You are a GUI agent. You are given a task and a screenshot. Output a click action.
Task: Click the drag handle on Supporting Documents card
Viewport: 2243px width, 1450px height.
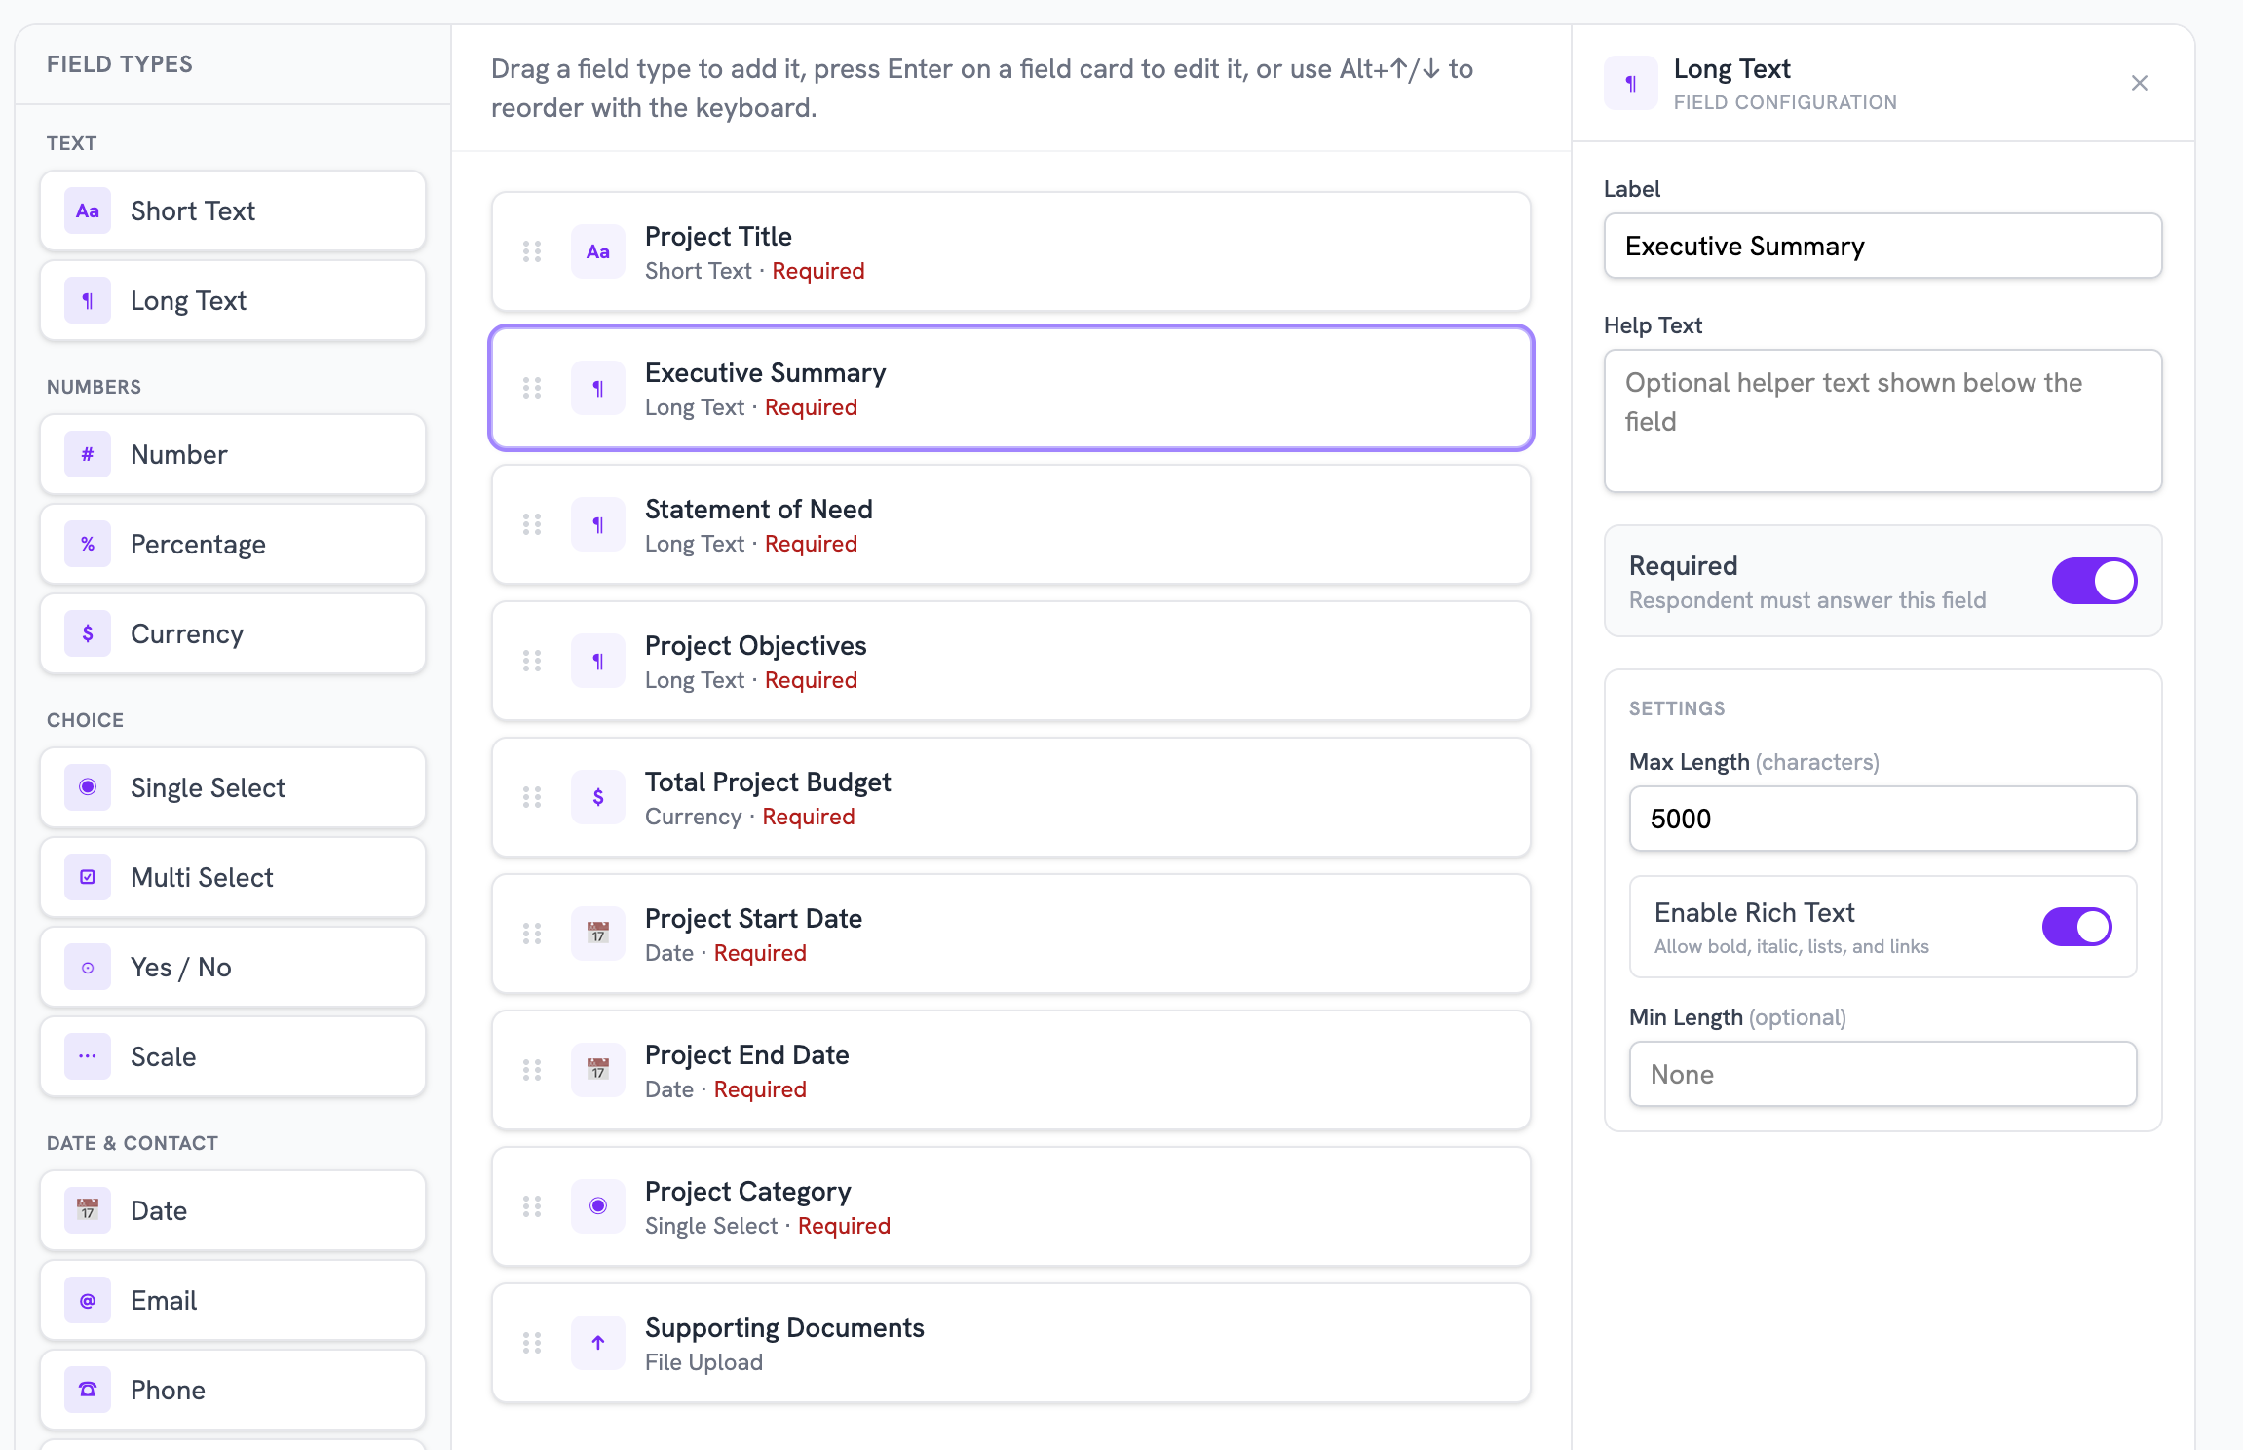click(532, 1344)
